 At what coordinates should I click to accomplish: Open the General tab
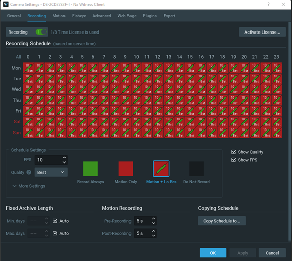(14, 16)
